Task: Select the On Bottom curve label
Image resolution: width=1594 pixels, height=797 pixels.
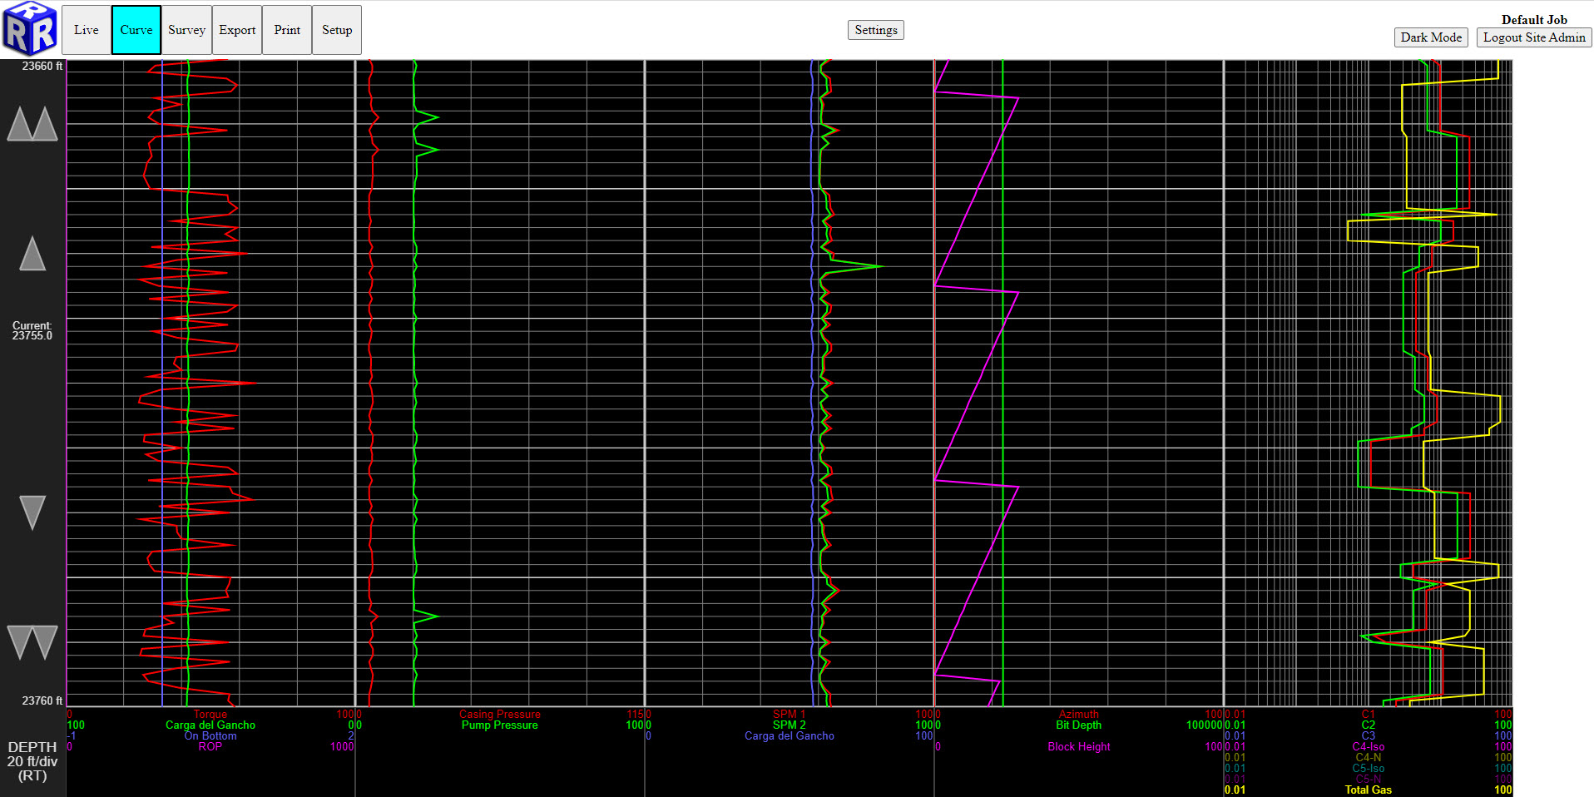Action: 210,735
